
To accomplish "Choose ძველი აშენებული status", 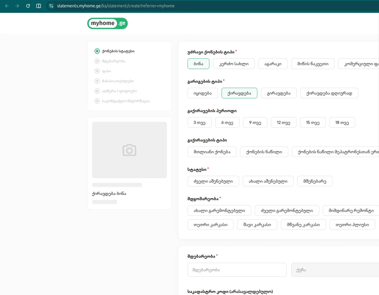I will [213, 181].
